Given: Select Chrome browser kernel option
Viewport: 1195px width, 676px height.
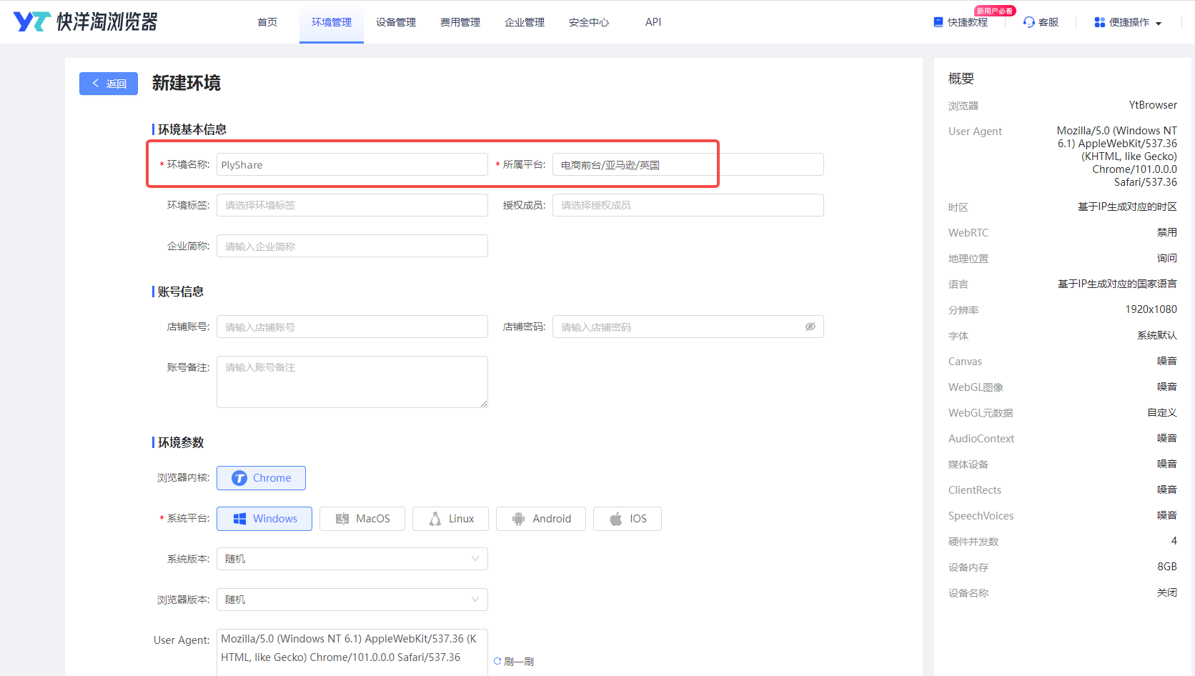Looking at the screenshot, I should pos(261,478).
